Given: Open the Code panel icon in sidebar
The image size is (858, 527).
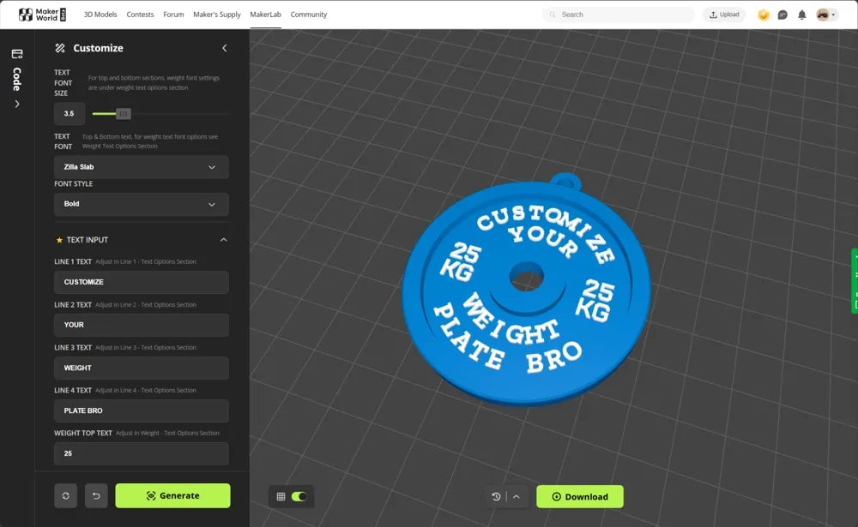Looking at the screenshot, I should click(16, 54).
